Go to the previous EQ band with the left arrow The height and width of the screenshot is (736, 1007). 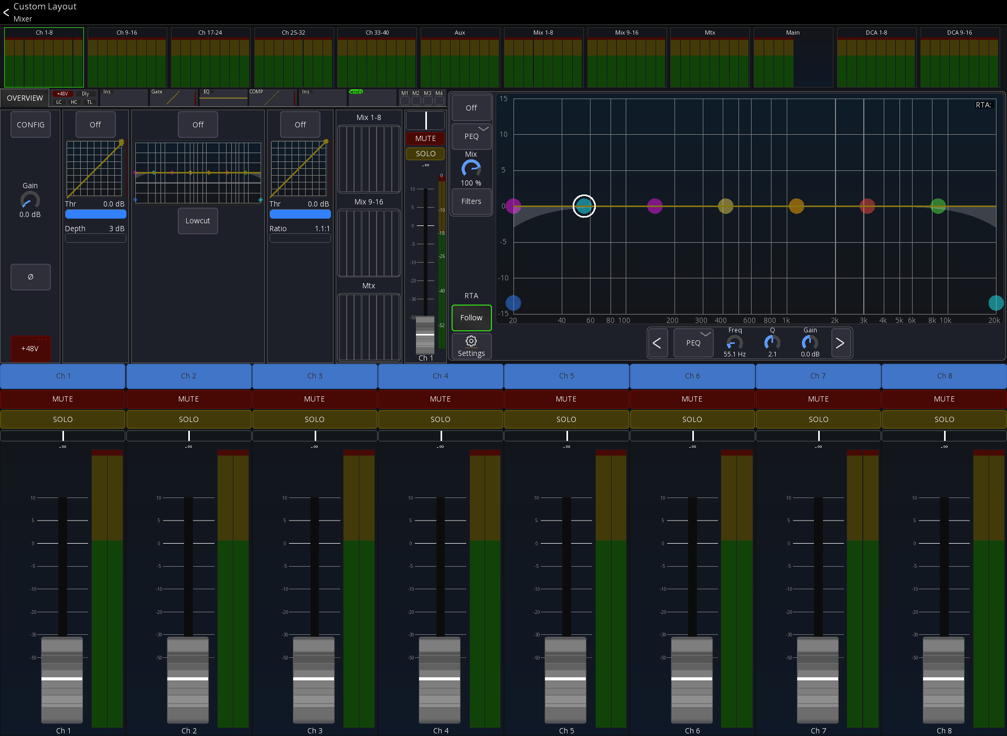pos(657,343)
